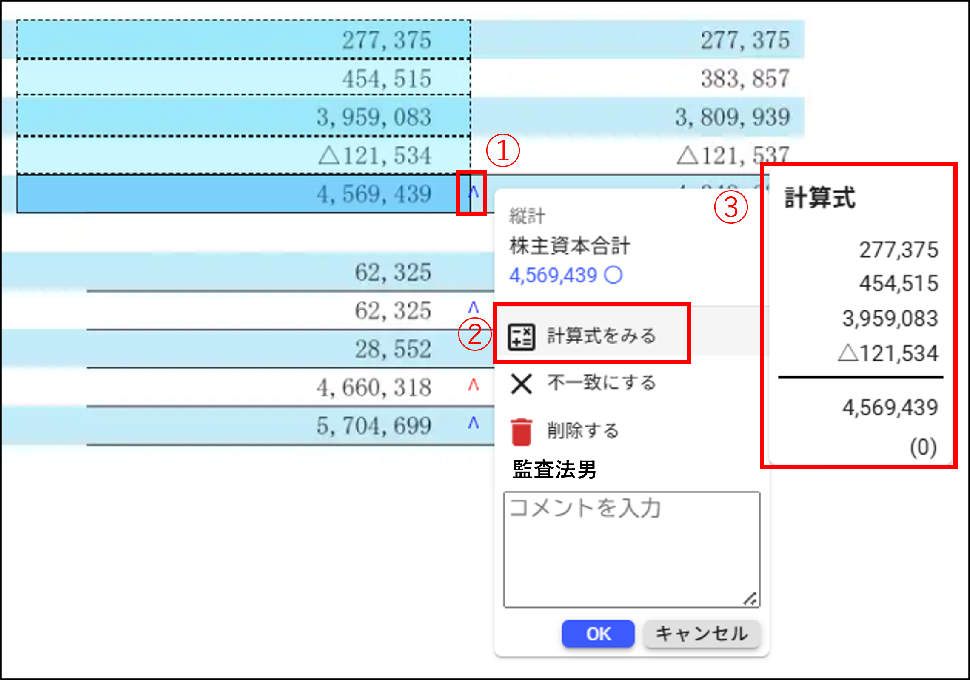Click the X icon for 不一致にする
970x680 pixels.
point(521,384)
